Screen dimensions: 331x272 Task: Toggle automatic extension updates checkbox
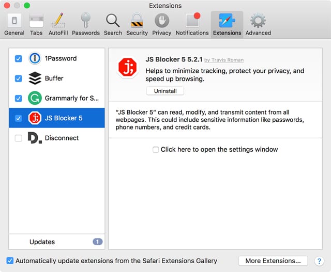pos(10,261)
